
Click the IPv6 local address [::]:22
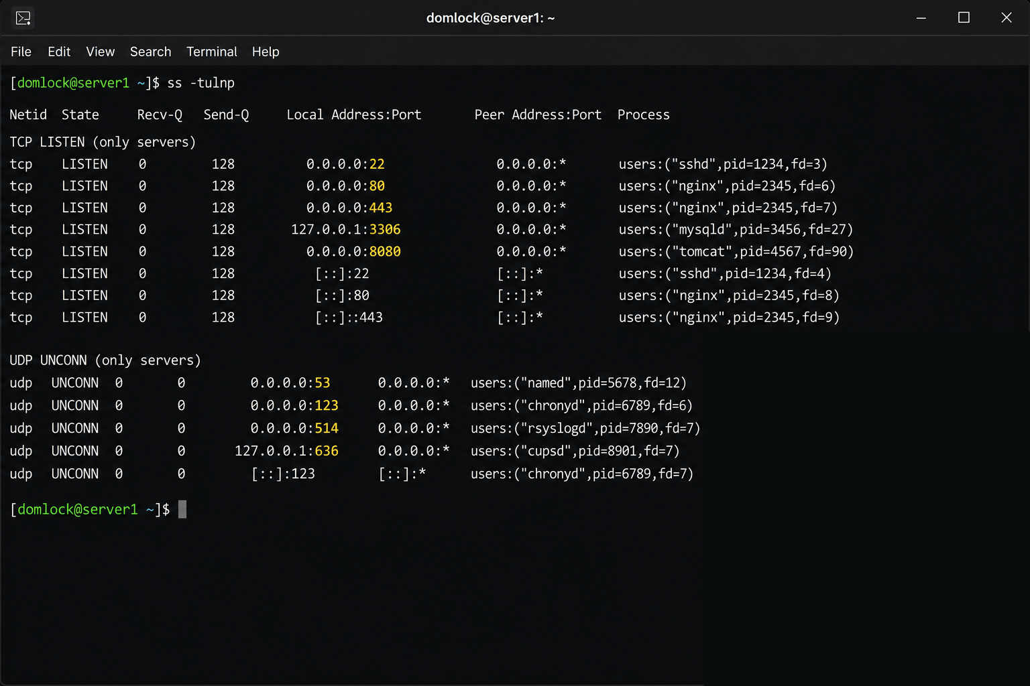coord(342,273)
